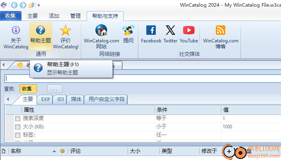Open 帮助主题 help topics button
This screenshot has height=160, width=281.
pos(41,36)
